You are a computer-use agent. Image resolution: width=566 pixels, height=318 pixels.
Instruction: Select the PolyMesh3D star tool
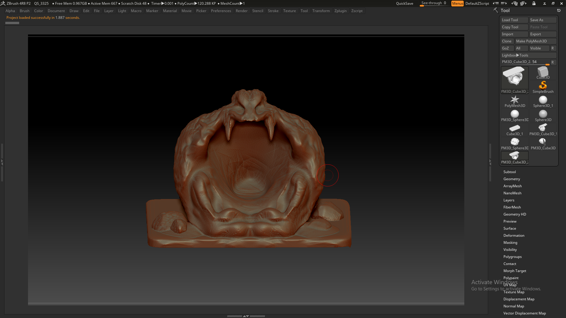pos(515,101)
